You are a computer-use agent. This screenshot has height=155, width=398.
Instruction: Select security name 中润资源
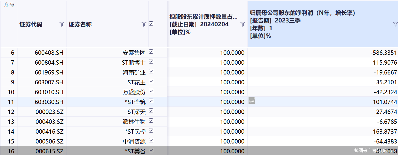134,141
